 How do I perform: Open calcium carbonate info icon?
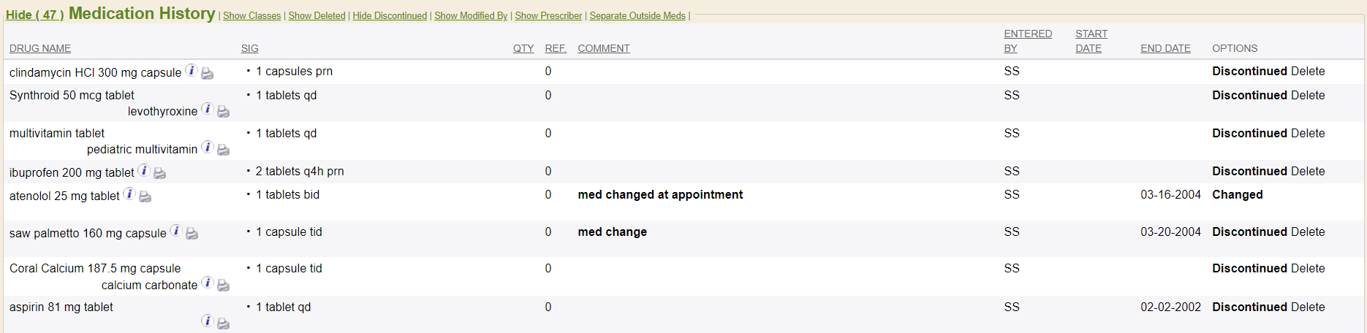[x=208, y=283]
